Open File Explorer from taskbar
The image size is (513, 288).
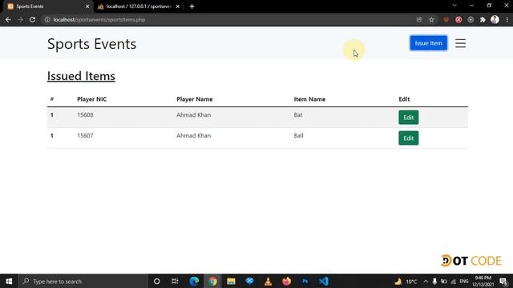[231, 281]
